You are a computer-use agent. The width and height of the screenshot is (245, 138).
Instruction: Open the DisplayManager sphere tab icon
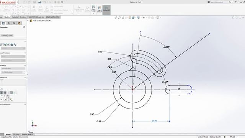point(19,23)
